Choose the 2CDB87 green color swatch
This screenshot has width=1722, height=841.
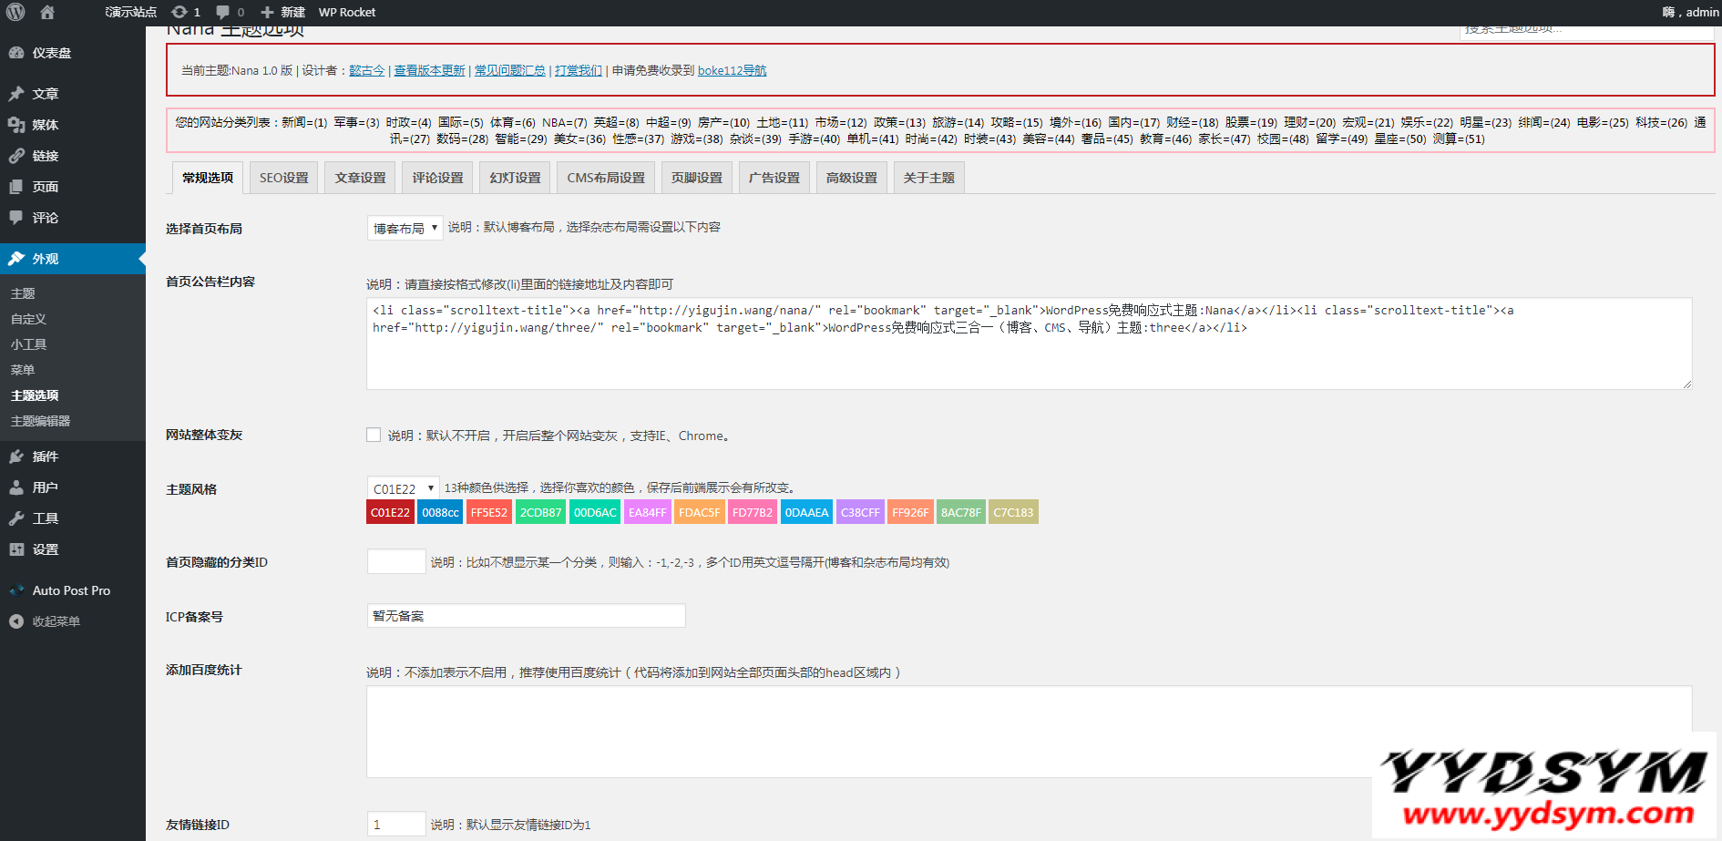(x=540, y=513)
